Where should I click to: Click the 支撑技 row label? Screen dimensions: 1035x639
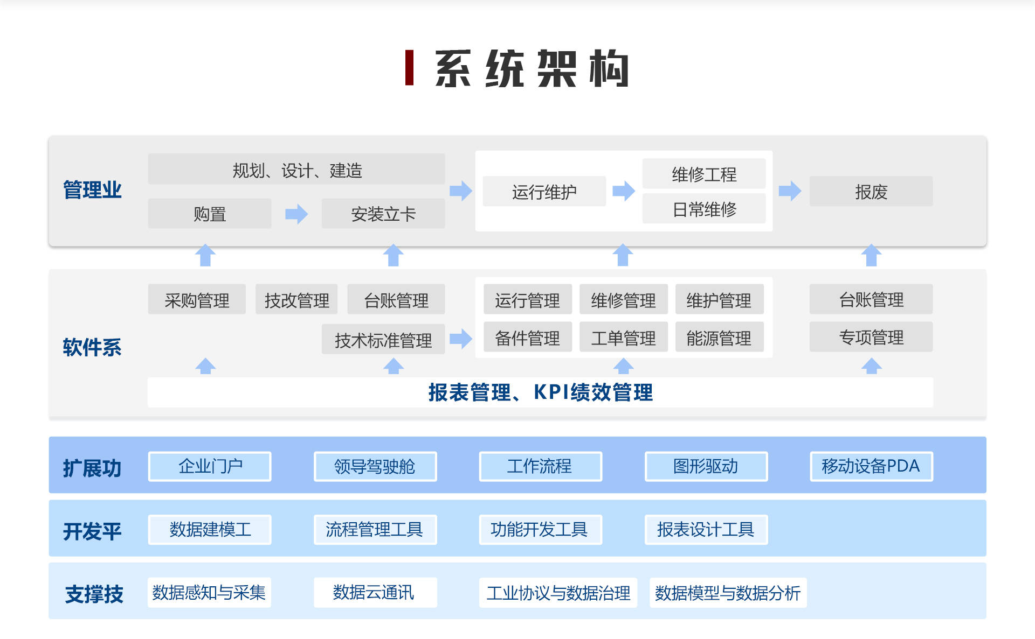[94, 594]
